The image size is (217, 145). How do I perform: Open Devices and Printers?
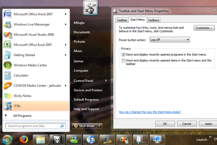click(88, 90)
